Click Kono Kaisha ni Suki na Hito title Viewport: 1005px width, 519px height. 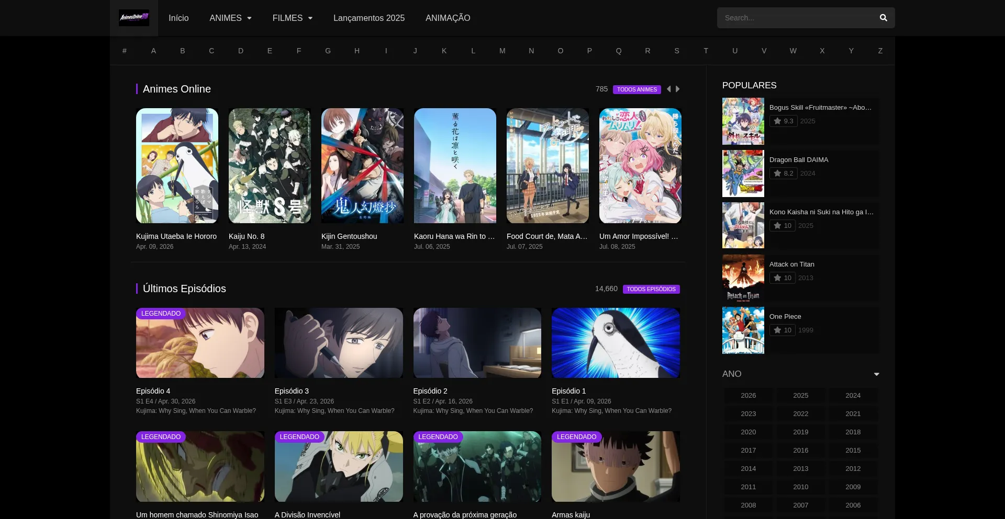click(x=821, y=212)
